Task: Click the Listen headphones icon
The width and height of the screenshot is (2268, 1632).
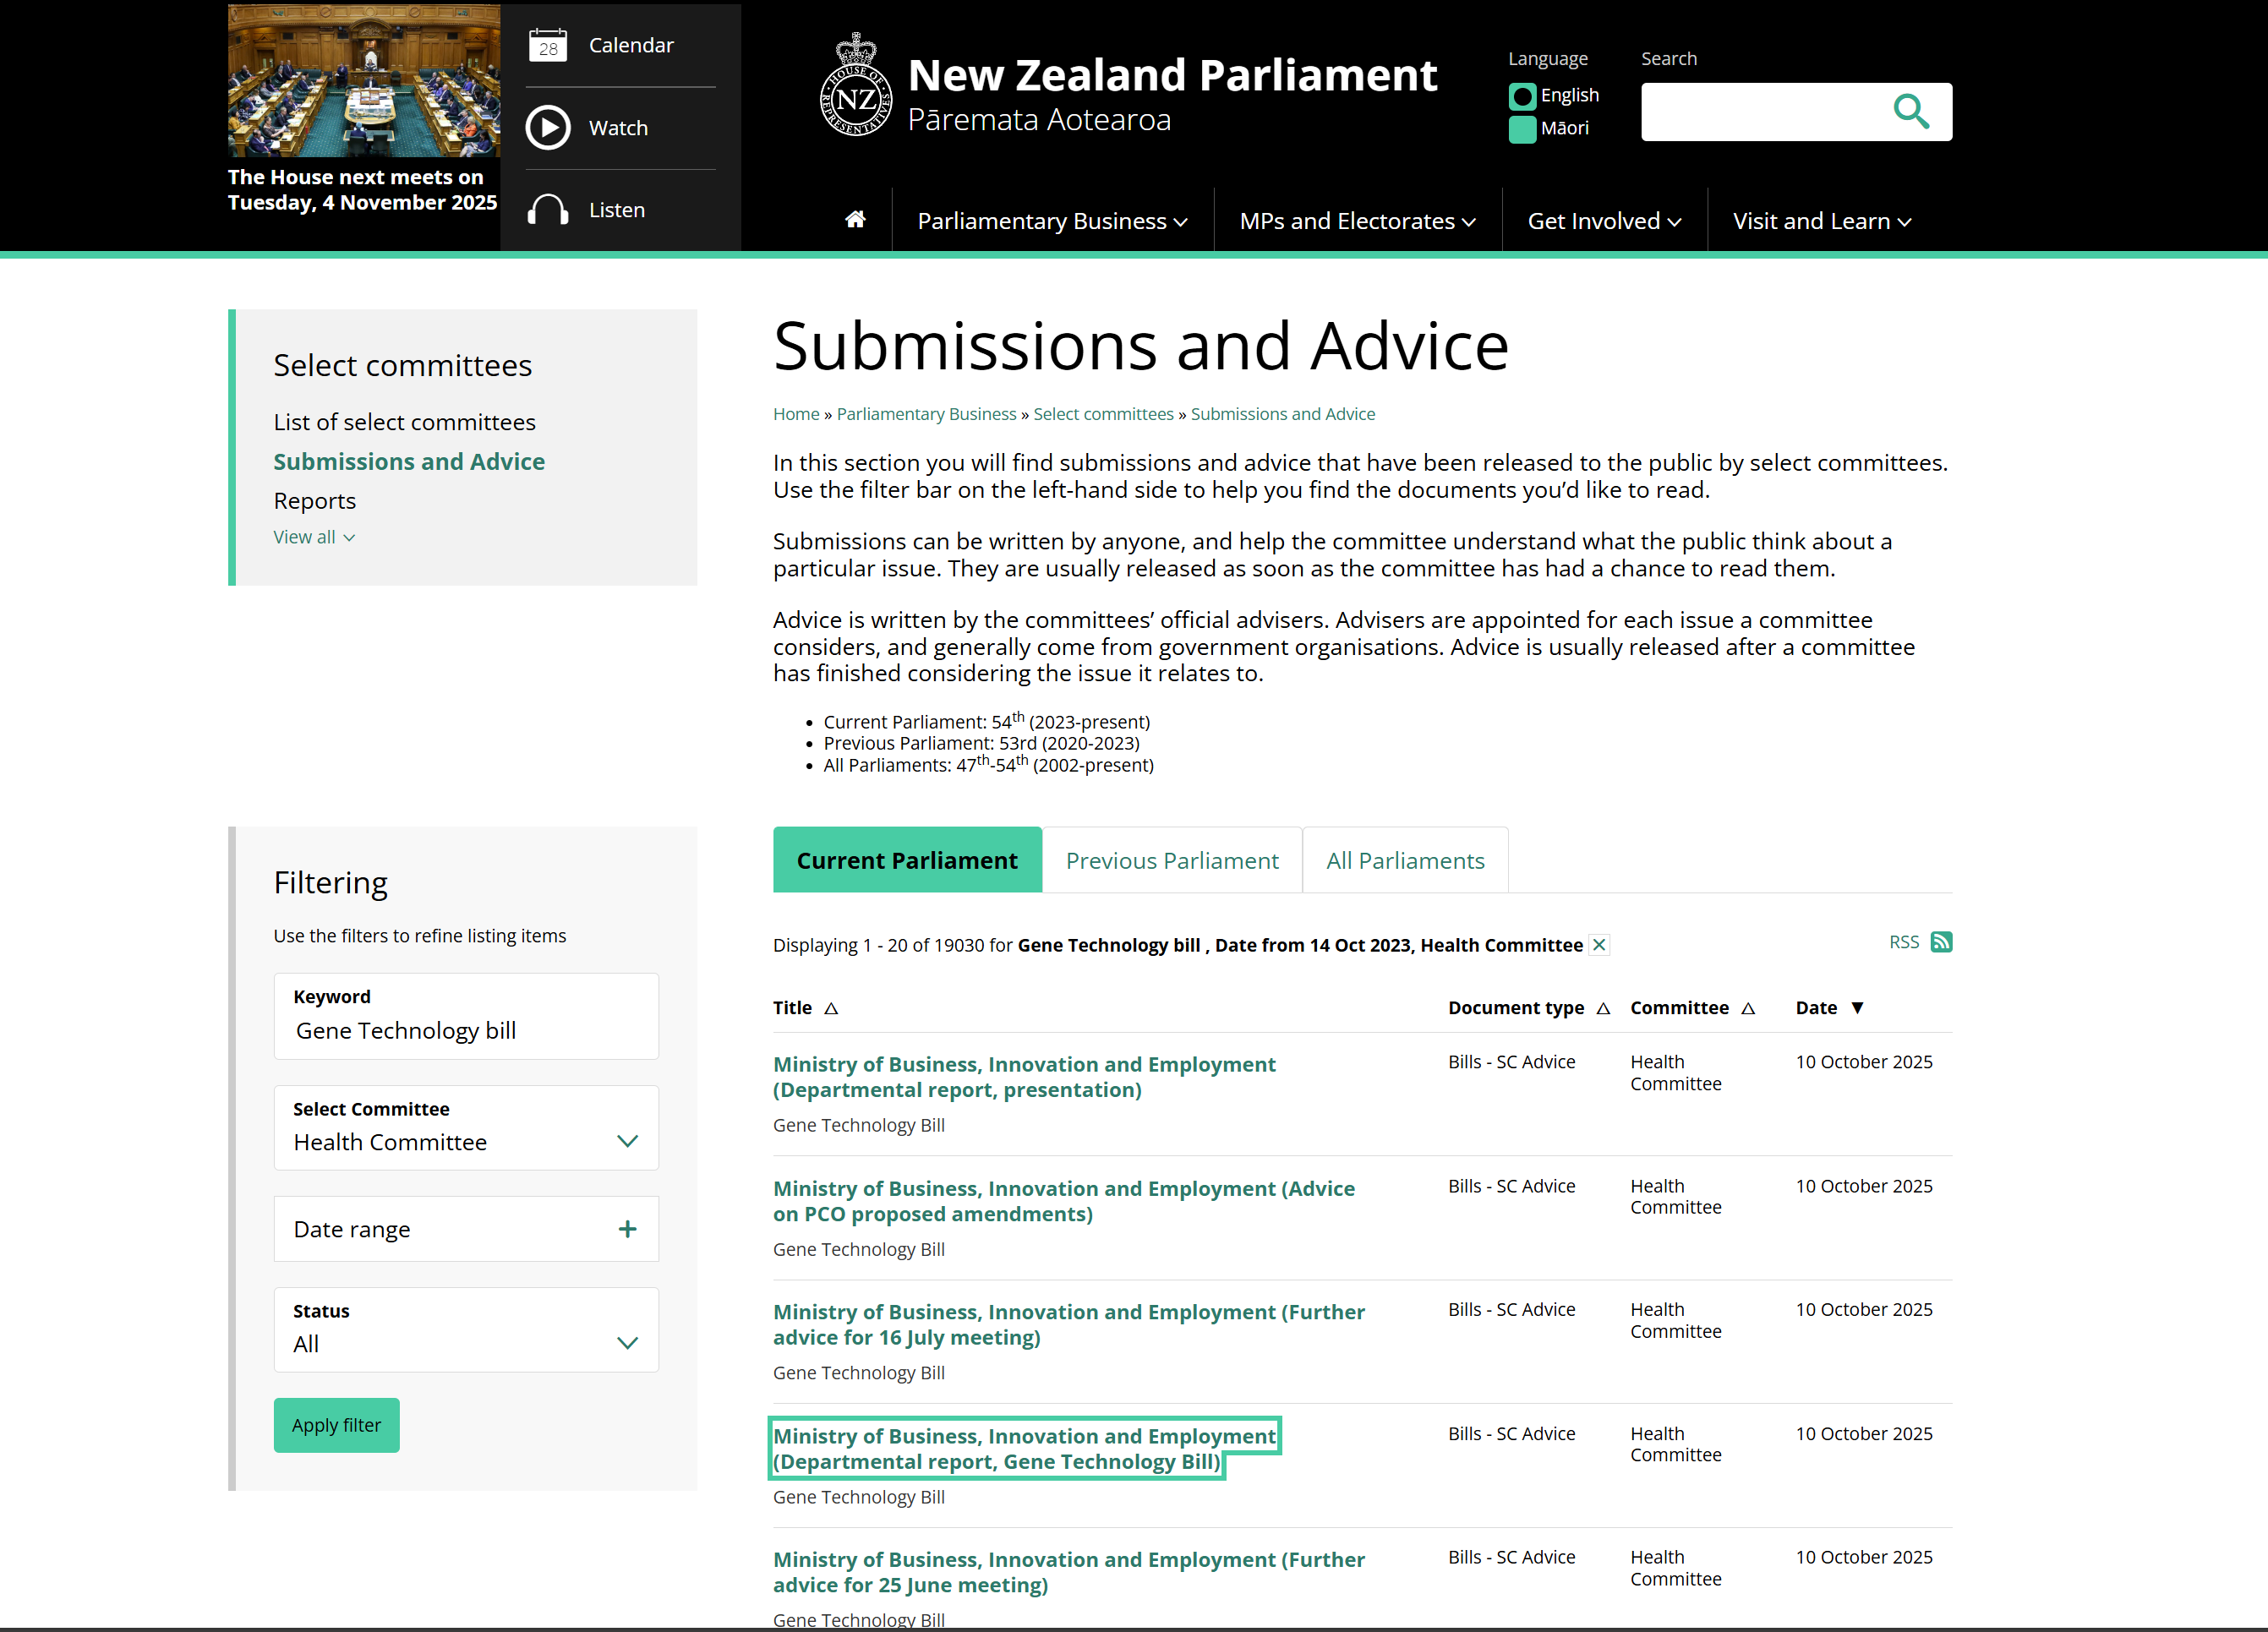Action: [547, 210]
